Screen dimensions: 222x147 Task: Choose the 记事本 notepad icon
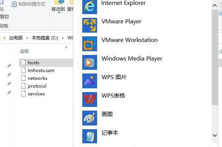(90, 136)
